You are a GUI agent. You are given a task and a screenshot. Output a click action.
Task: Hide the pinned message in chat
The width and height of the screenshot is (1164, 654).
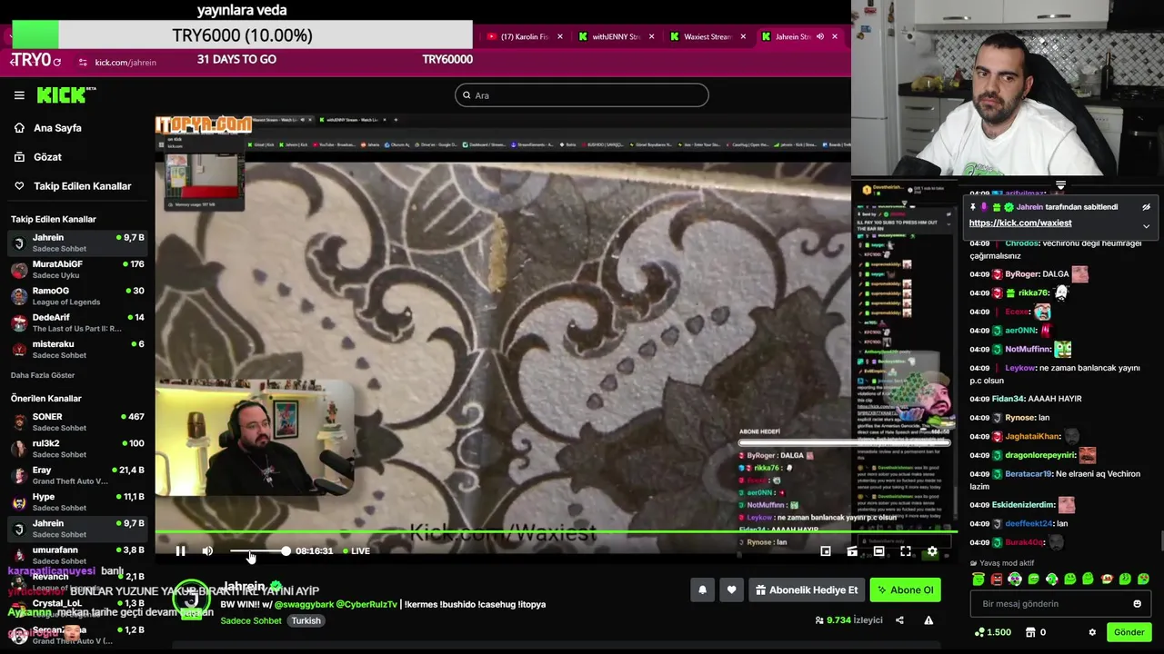point(1146,207)
